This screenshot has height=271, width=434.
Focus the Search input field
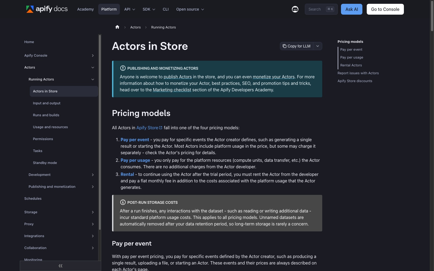coord(321,9)
